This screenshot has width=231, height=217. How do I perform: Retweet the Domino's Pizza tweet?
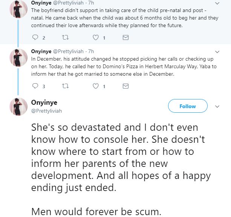click(x=66, y=86)
